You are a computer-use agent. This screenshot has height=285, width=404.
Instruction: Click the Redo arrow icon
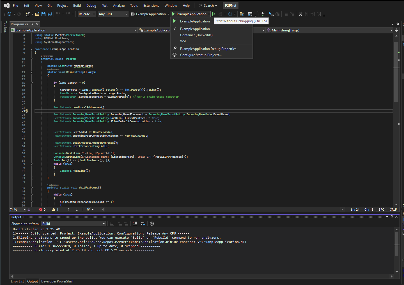click(x=68, y=14)
